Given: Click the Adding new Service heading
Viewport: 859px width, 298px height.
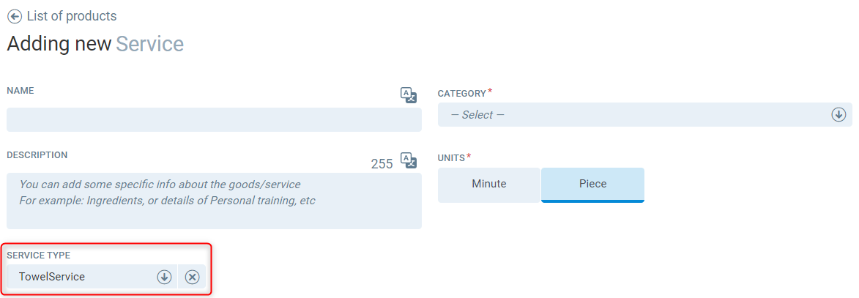Looking at the screenshot, I should pyautogui.click(x=95, y=44).
